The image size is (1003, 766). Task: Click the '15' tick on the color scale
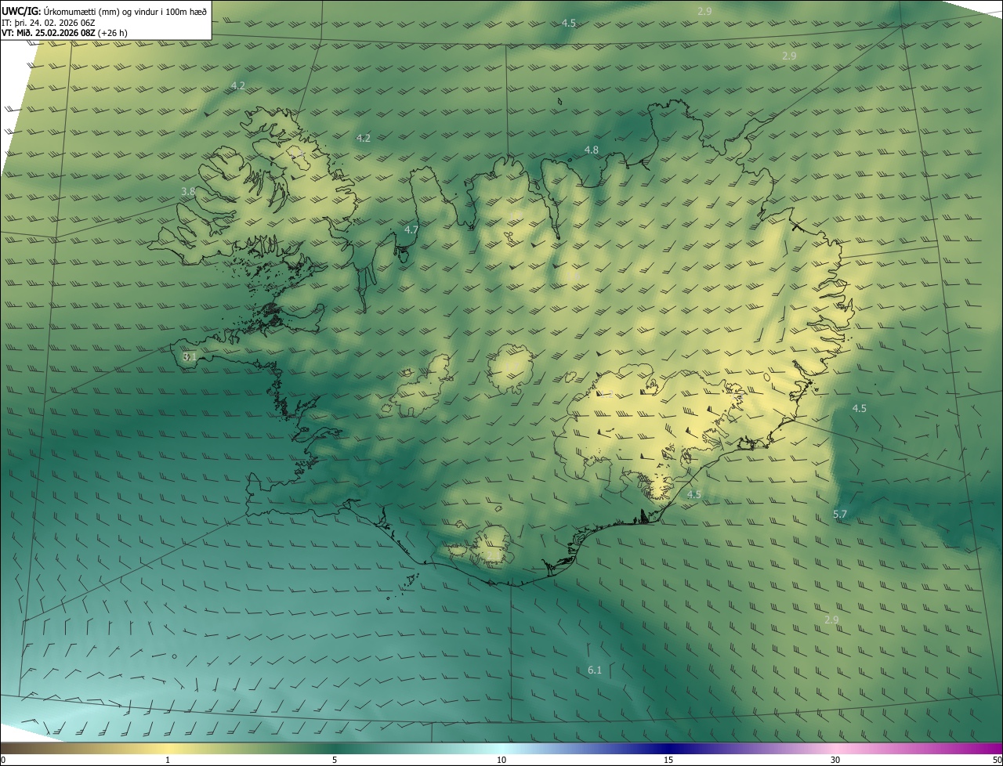pos(668,760)
